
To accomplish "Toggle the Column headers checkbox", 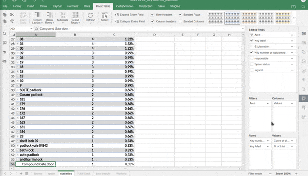I will click(x=152, y=21).
